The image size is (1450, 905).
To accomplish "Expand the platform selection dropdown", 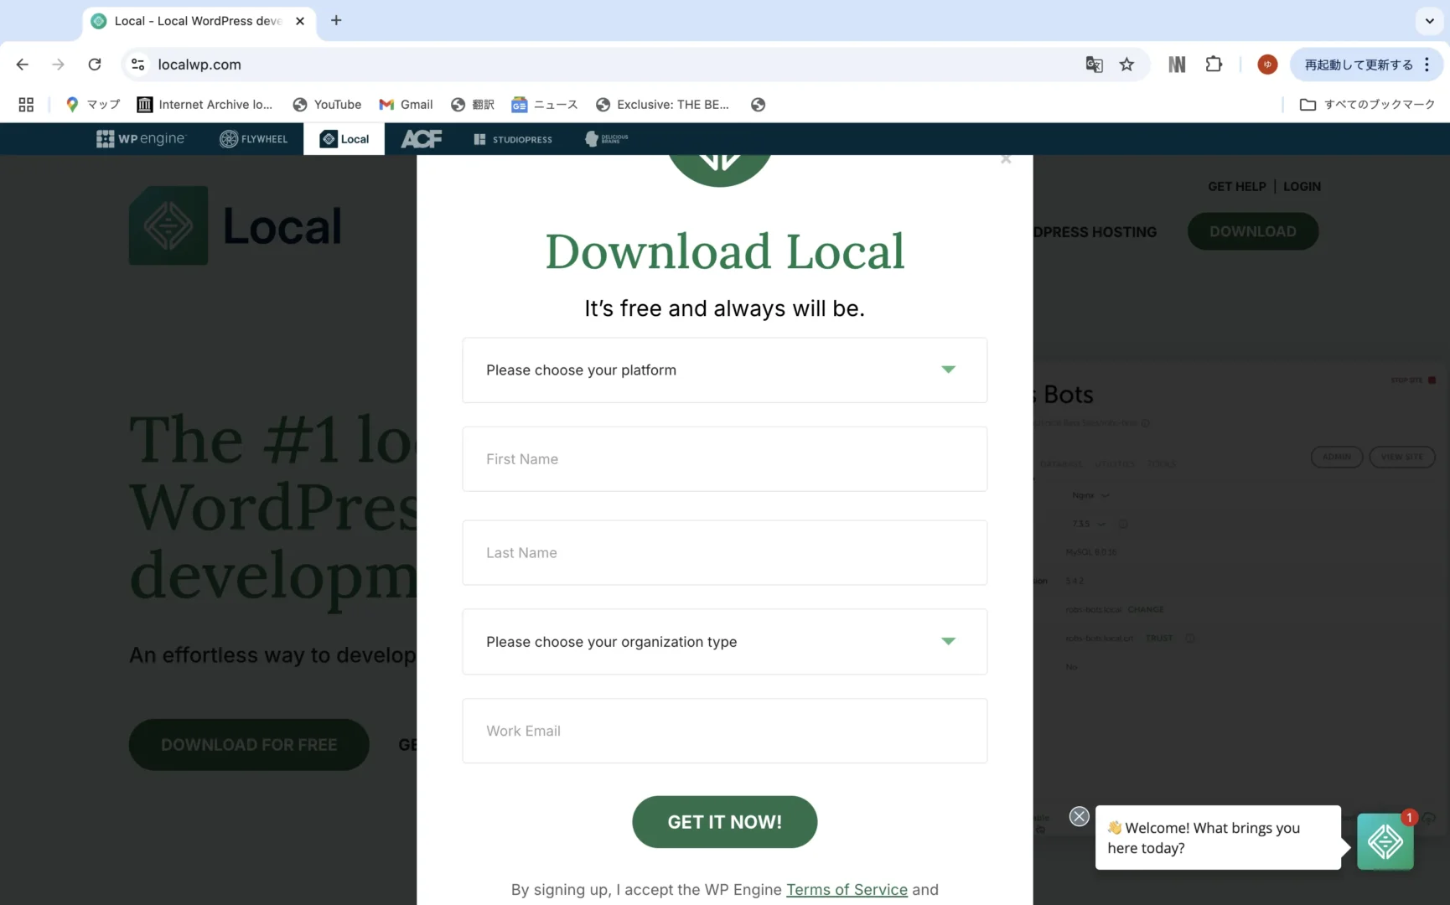I will [724, 370].
